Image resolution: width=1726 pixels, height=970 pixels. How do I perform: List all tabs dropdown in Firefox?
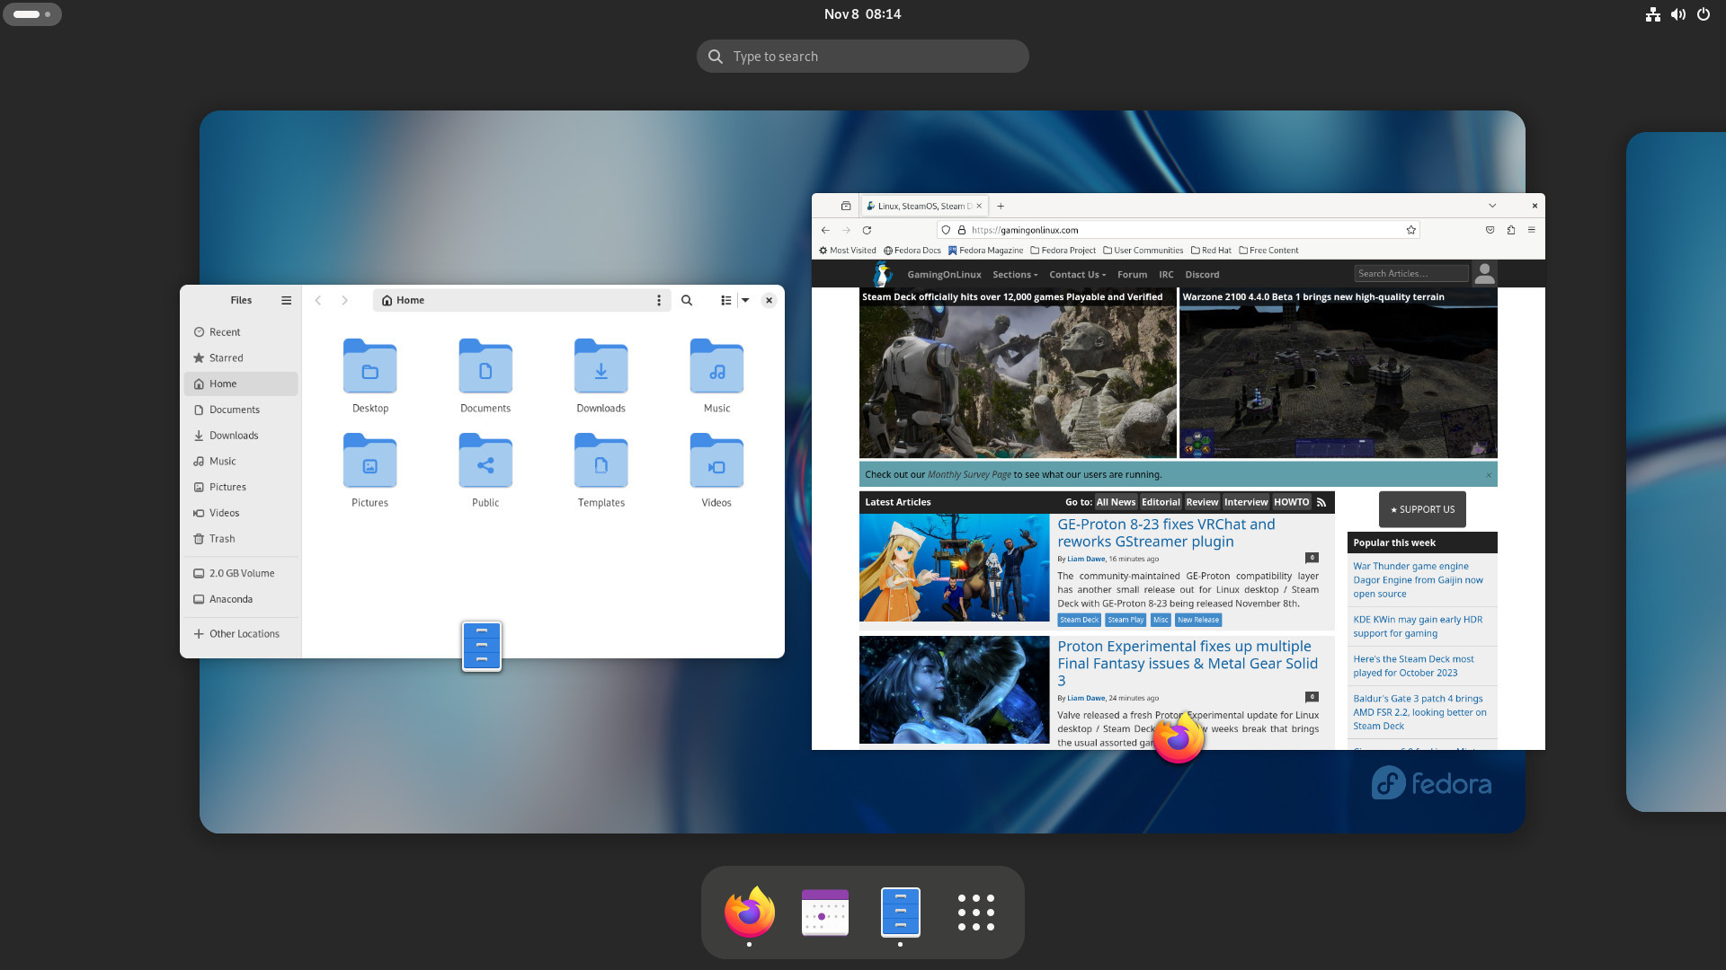[1492, 206]
